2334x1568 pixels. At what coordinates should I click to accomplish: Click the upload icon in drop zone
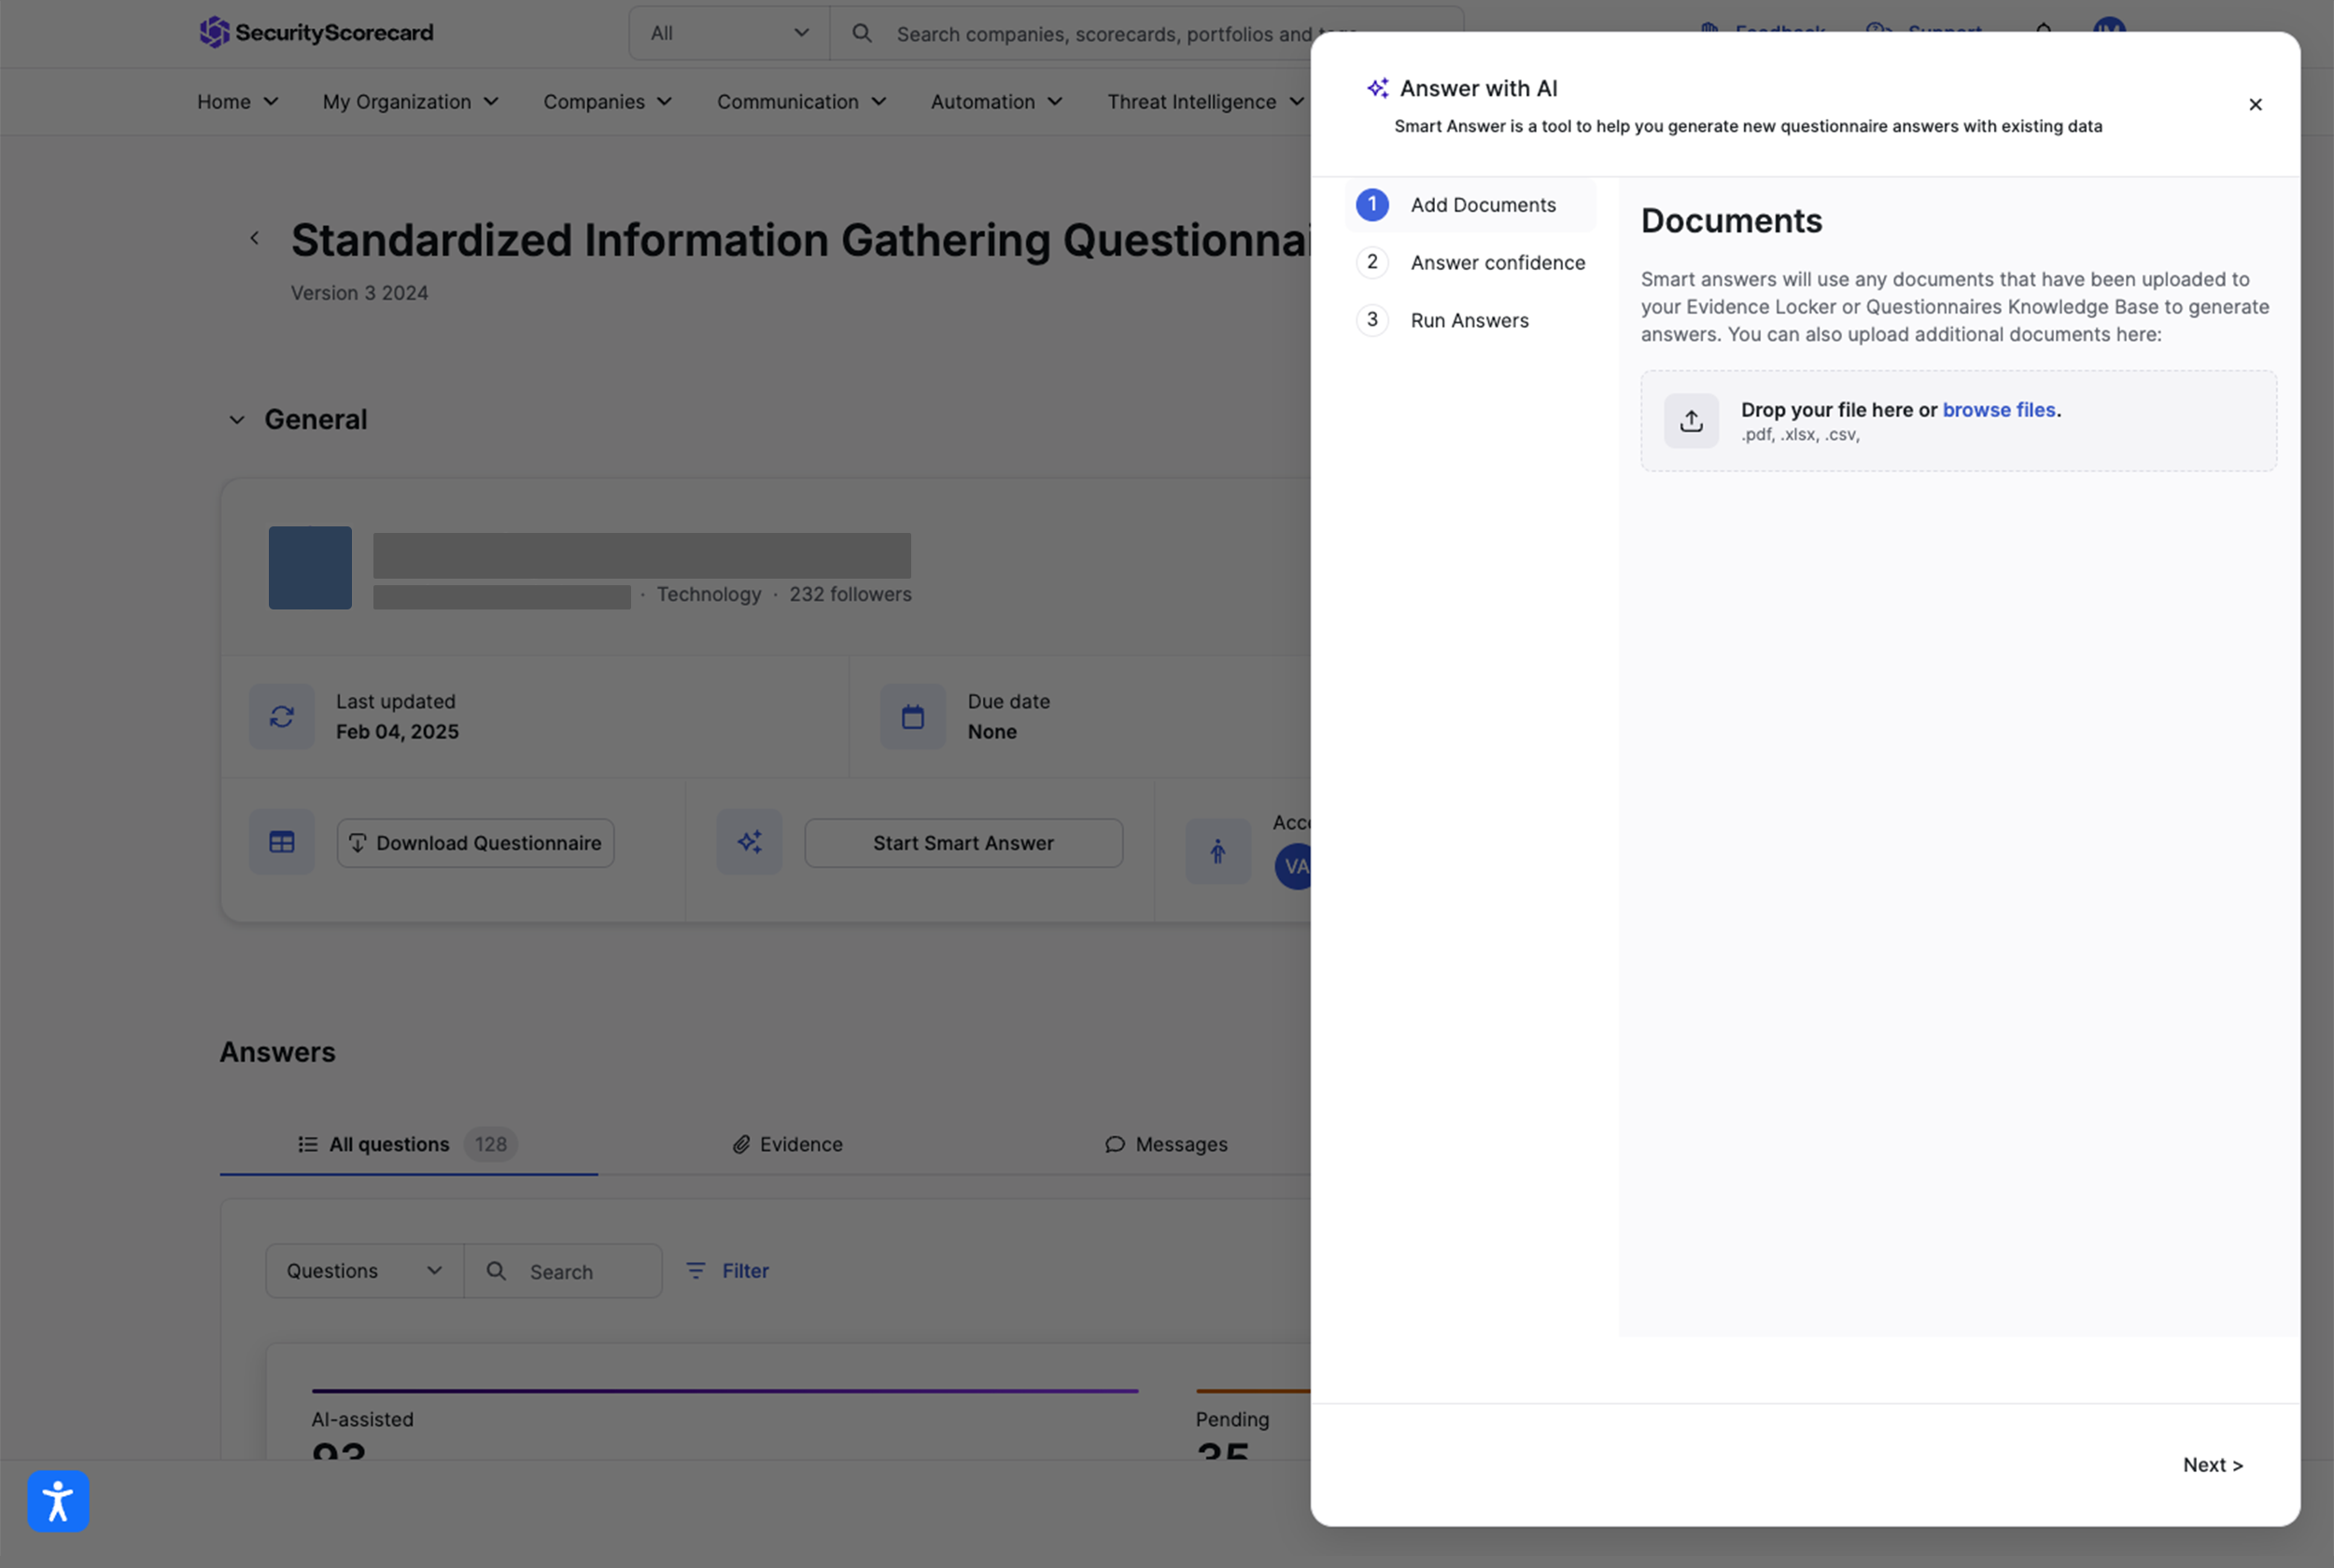click(x=1691, y=420)
